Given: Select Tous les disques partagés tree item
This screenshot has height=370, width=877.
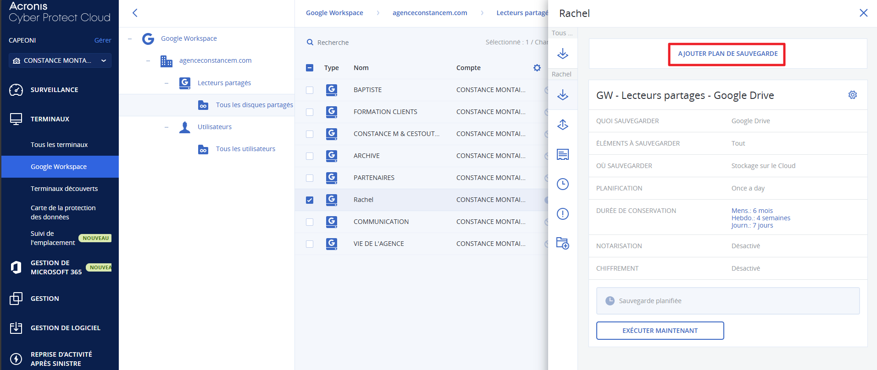Looking at the screenshot, I should click(255, 105).
